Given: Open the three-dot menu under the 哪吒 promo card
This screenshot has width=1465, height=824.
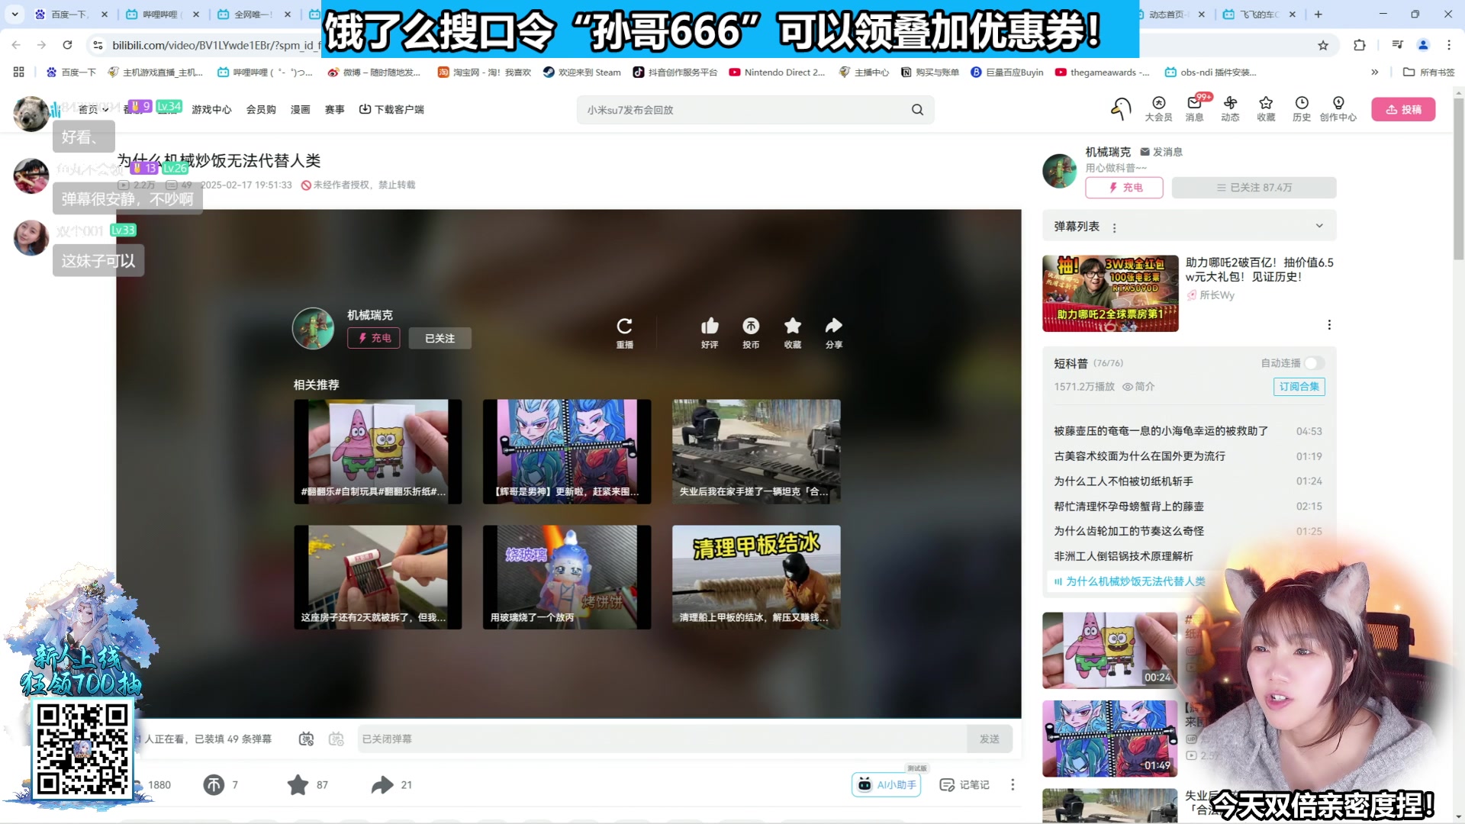Looking at the screenshot, I should click(1329, 324).
